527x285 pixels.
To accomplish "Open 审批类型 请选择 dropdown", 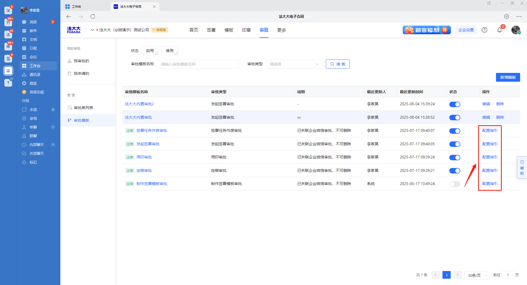I will pyautogui.click(x=294, y=64).
